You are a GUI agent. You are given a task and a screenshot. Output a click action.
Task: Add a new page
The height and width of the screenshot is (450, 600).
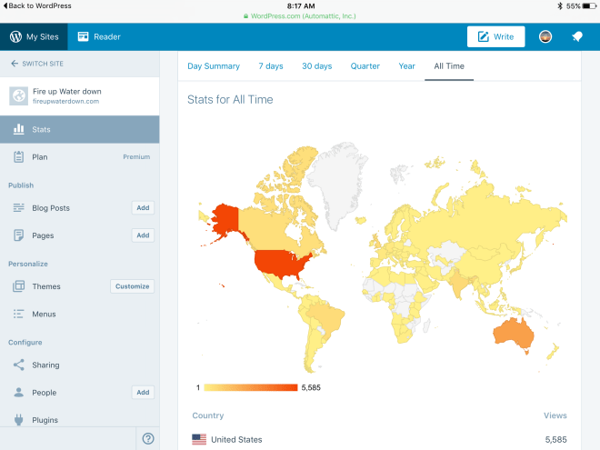pyautogui.click(x=143, y=235)
